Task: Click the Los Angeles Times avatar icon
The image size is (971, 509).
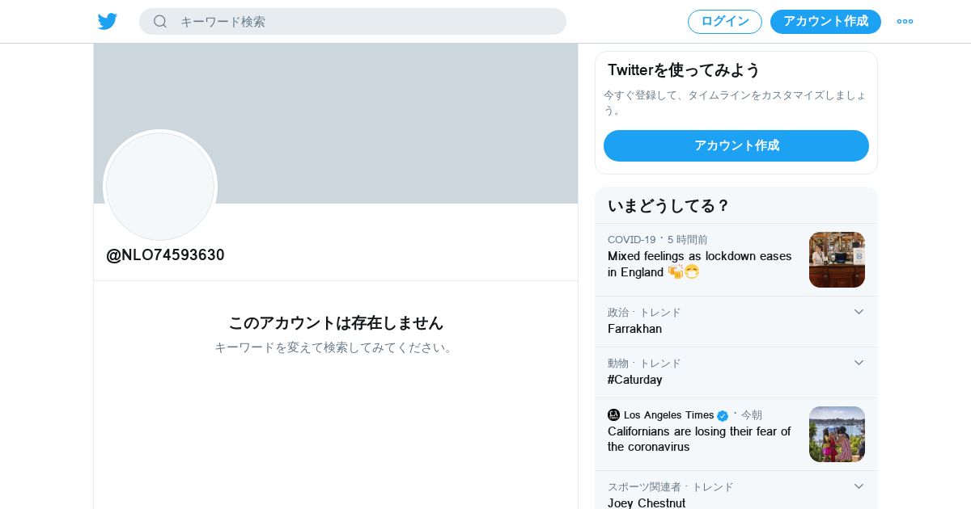Action: [613, 414]
